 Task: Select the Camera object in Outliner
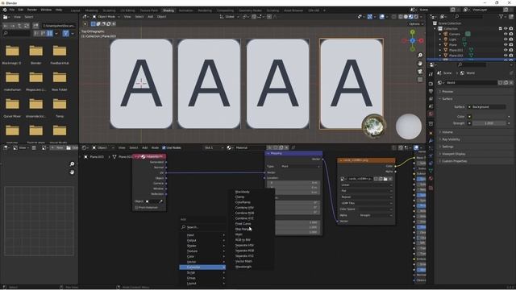click(455, 34)
